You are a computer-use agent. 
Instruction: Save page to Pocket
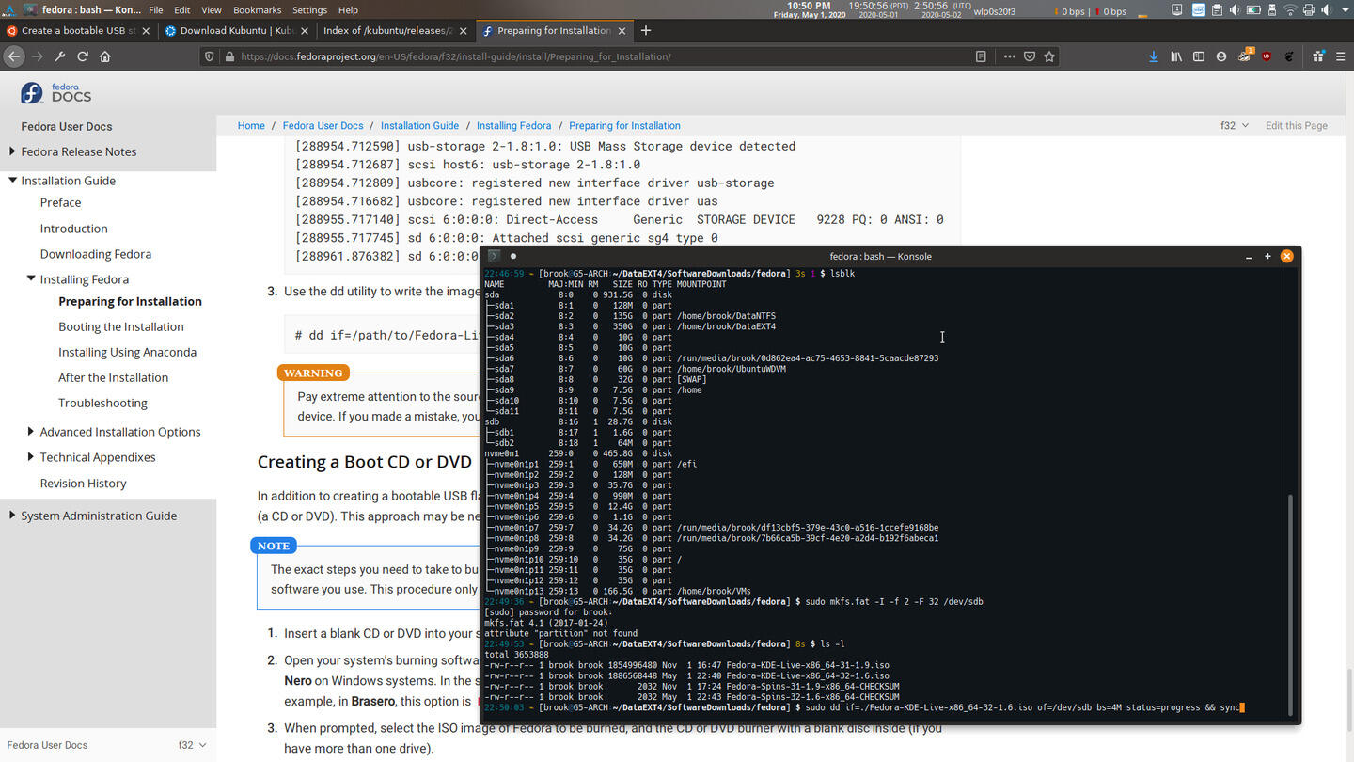click(x=1030, y=56)
